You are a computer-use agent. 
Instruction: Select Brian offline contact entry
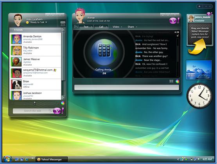pyautogui.click(x=36, y=84)
